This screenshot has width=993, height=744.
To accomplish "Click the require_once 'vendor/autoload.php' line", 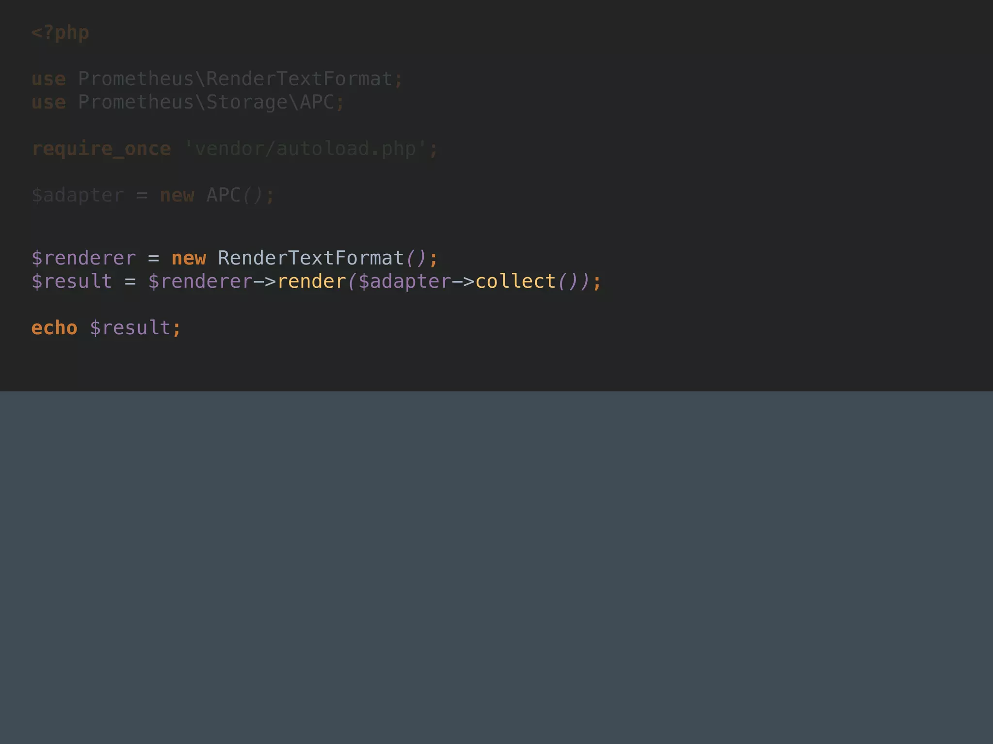I will pos(235,149).
